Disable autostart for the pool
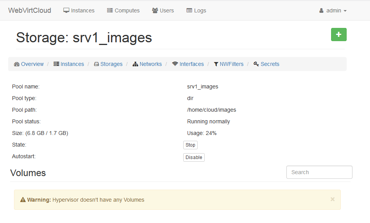Image resolution: width=370 pixels, height=223 pixels. point(194,157)
